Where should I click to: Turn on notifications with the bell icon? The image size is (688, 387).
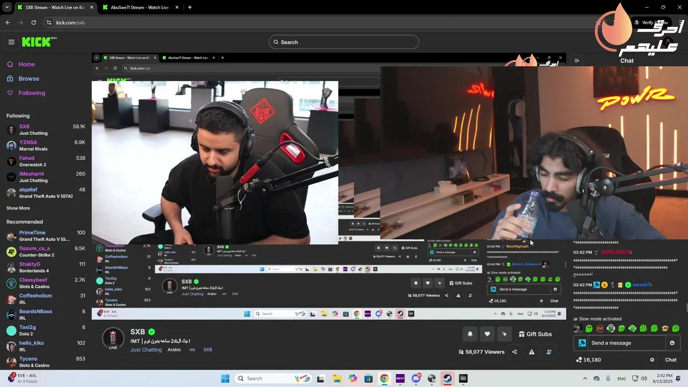(x=470, y=334)
